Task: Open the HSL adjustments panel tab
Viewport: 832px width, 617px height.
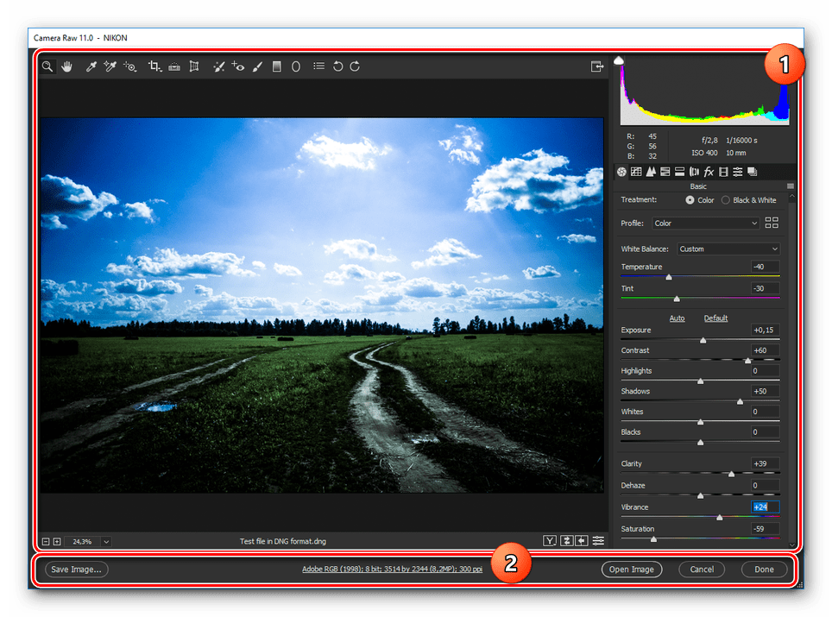Action: point(665,172)
